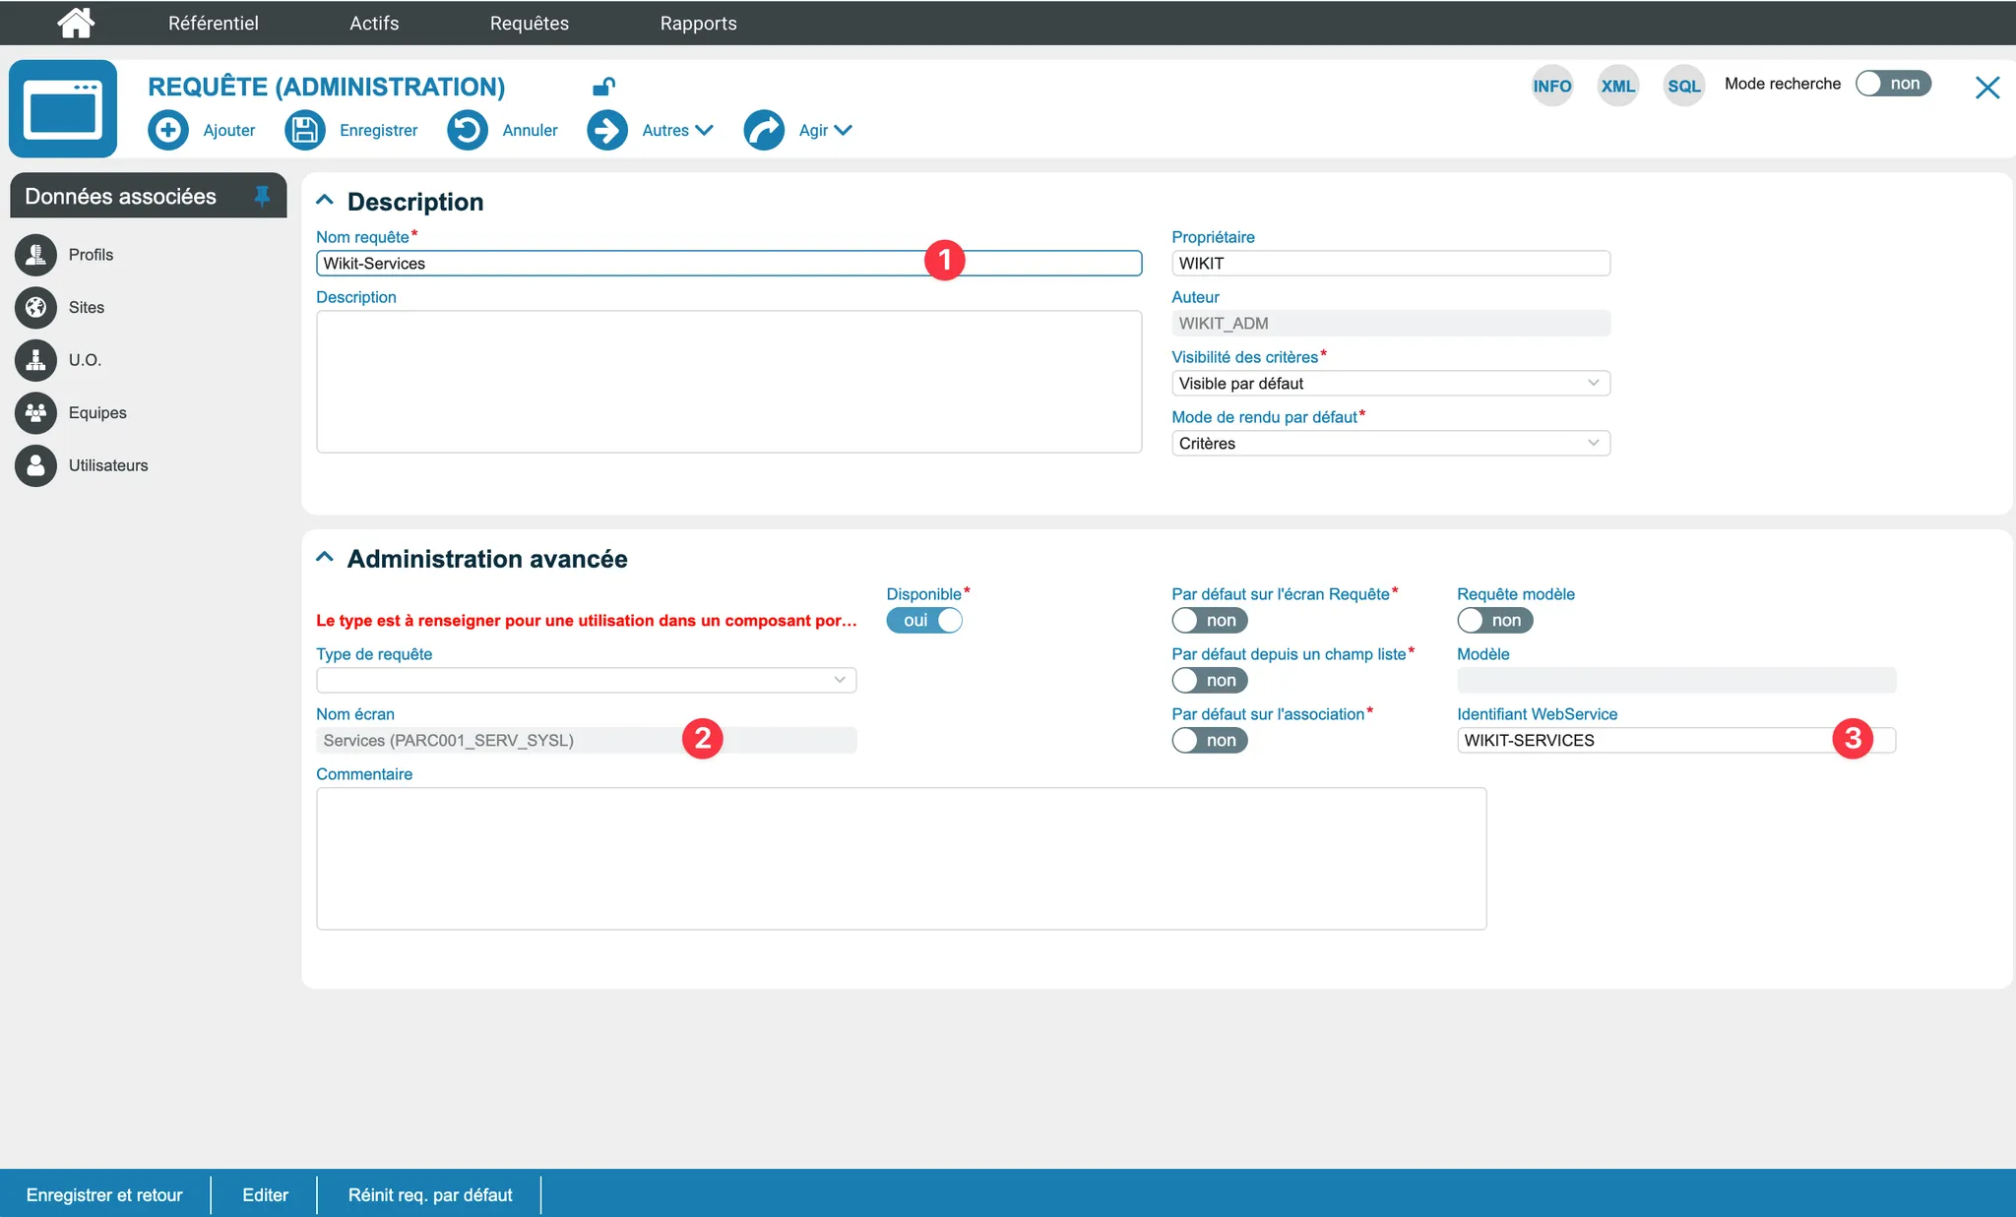Enable the Requête modèle toggle
The image size is (2016, 1217).
[1494, 621]
